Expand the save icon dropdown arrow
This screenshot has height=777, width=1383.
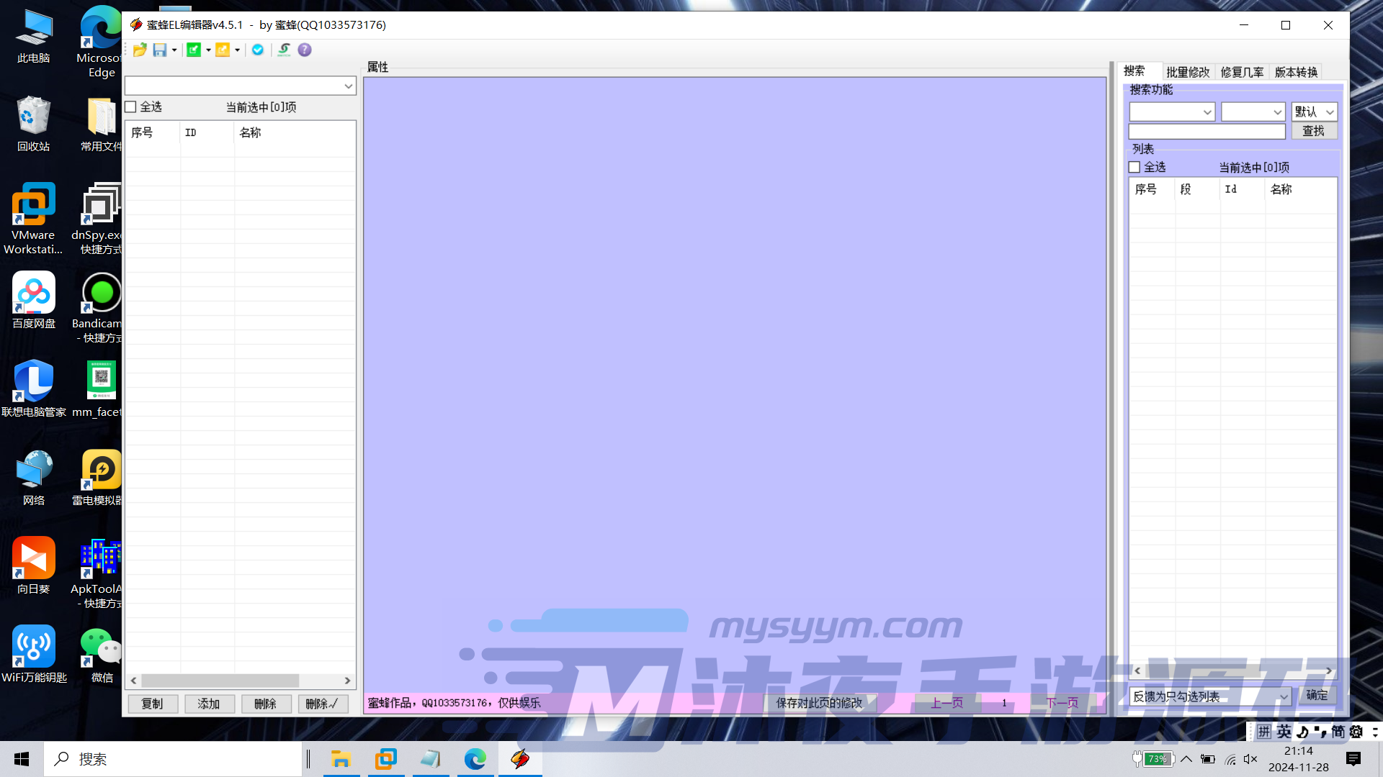174,50
